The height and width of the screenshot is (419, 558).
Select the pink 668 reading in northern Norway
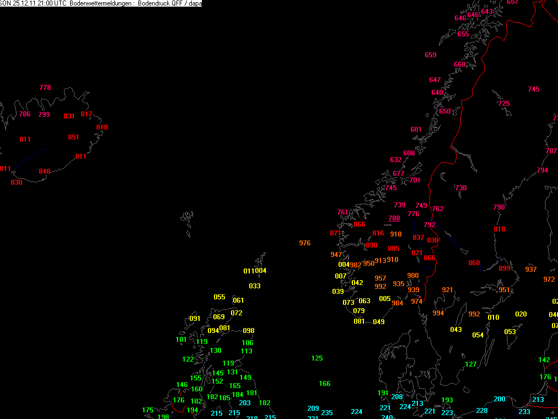click(x=459, y=65)
